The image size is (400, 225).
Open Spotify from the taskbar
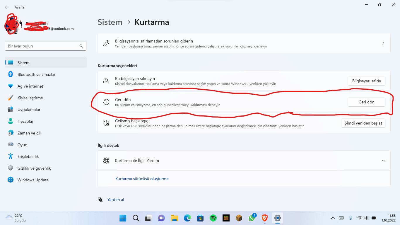tap(213, 218)
